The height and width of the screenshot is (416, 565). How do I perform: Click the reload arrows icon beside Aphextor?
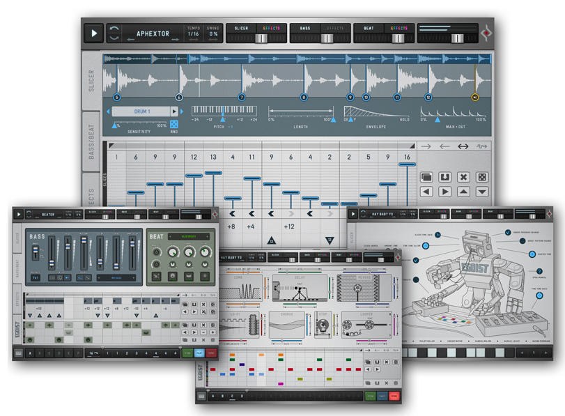[115, 33]
